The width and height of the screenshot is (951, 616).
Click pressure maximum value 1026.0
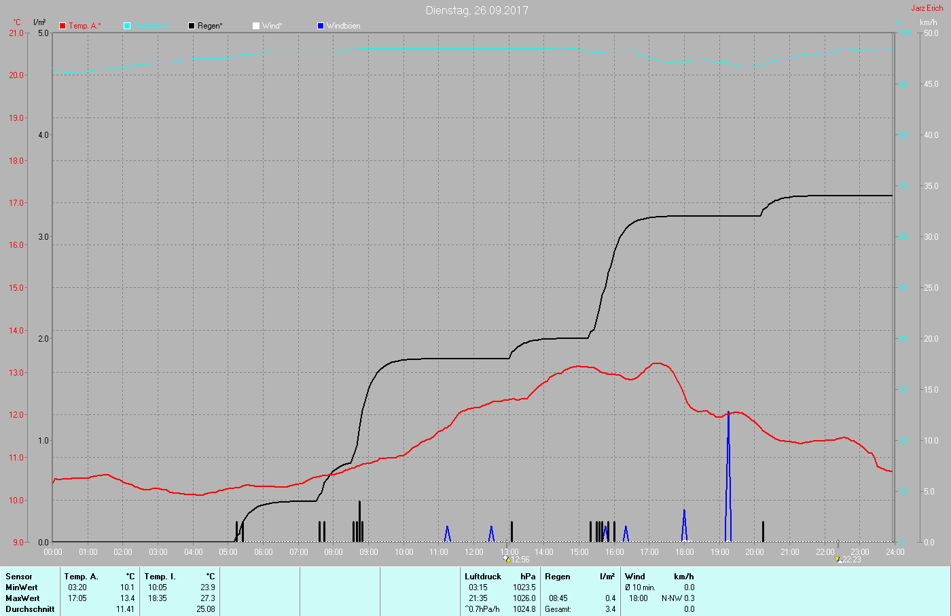coord(524,598)
